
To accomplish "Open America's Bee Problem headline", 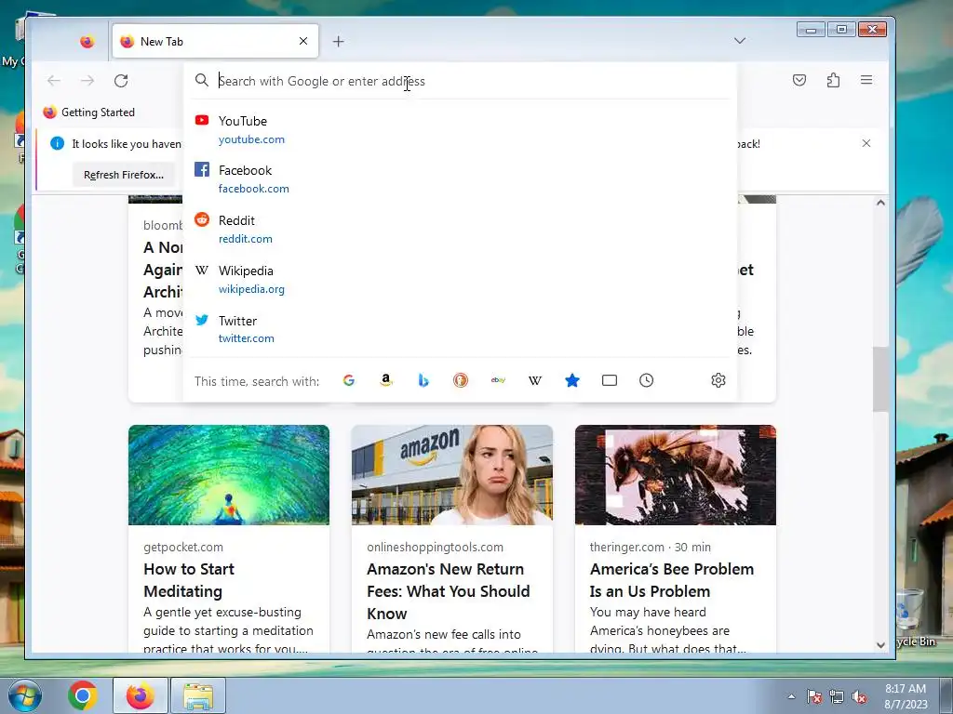I will point(672,580).
